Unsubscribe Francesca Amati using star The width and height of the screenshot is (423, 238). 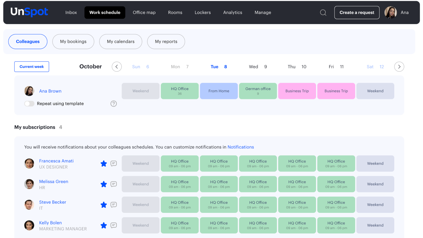104,164
